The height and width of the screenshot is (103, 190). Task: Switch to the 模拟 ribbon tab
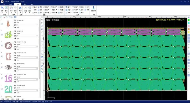pos(32,4)
